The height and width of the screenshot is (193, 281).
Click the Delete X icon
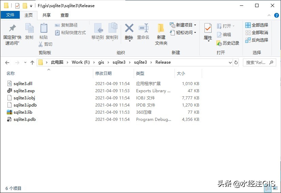pos(129,28)
